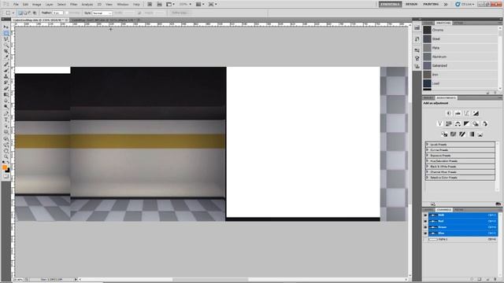The width and height of the screenshot is (504, 283).
Task: Add a Gradient Map adjustment
Action: click(471, 134)
